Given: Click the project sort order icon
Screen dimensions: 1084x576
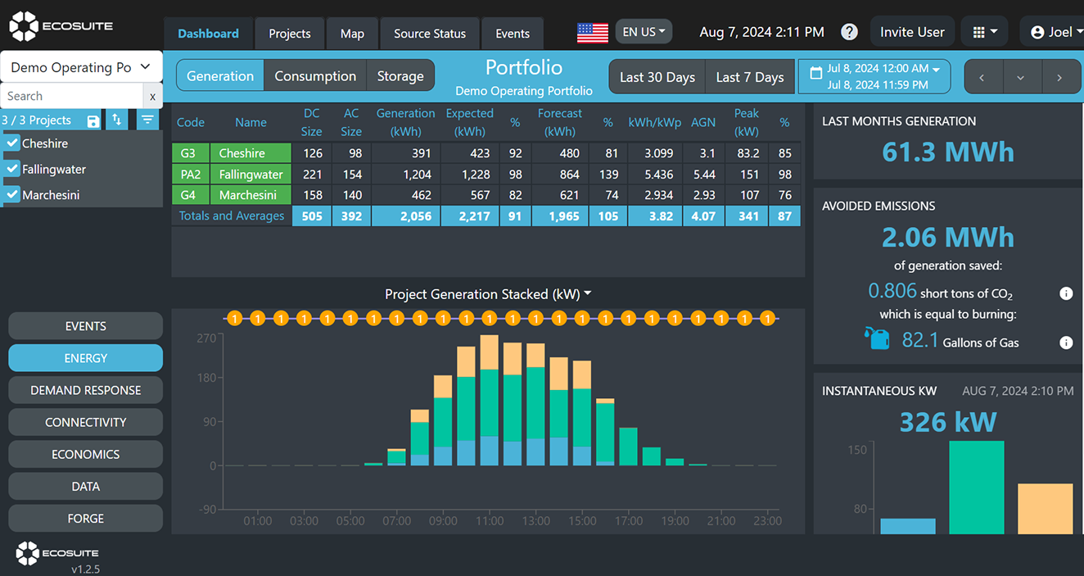Looking at the screenshot, I should click(x=115, y=120).
